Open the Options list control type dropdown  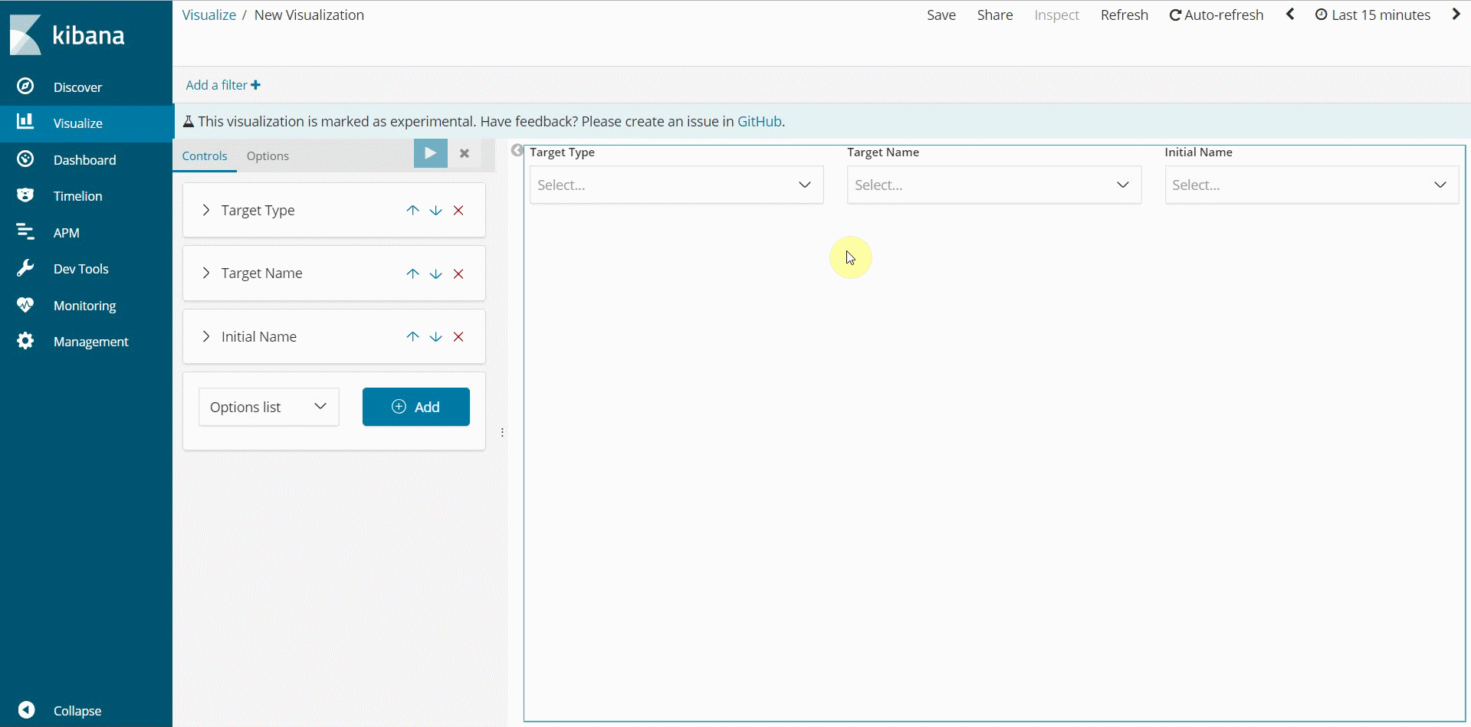[x=268, y=406]
